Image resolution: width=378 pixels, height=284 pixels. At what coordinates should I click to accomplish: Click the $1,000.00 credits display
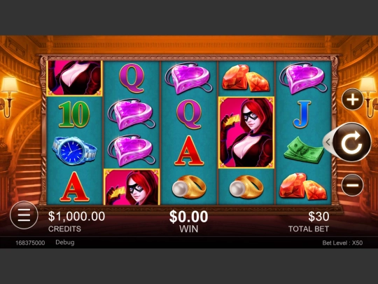[77, 216]
